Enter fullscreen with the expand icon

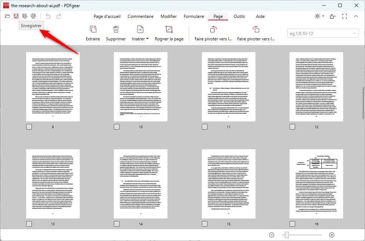(345, 16)
